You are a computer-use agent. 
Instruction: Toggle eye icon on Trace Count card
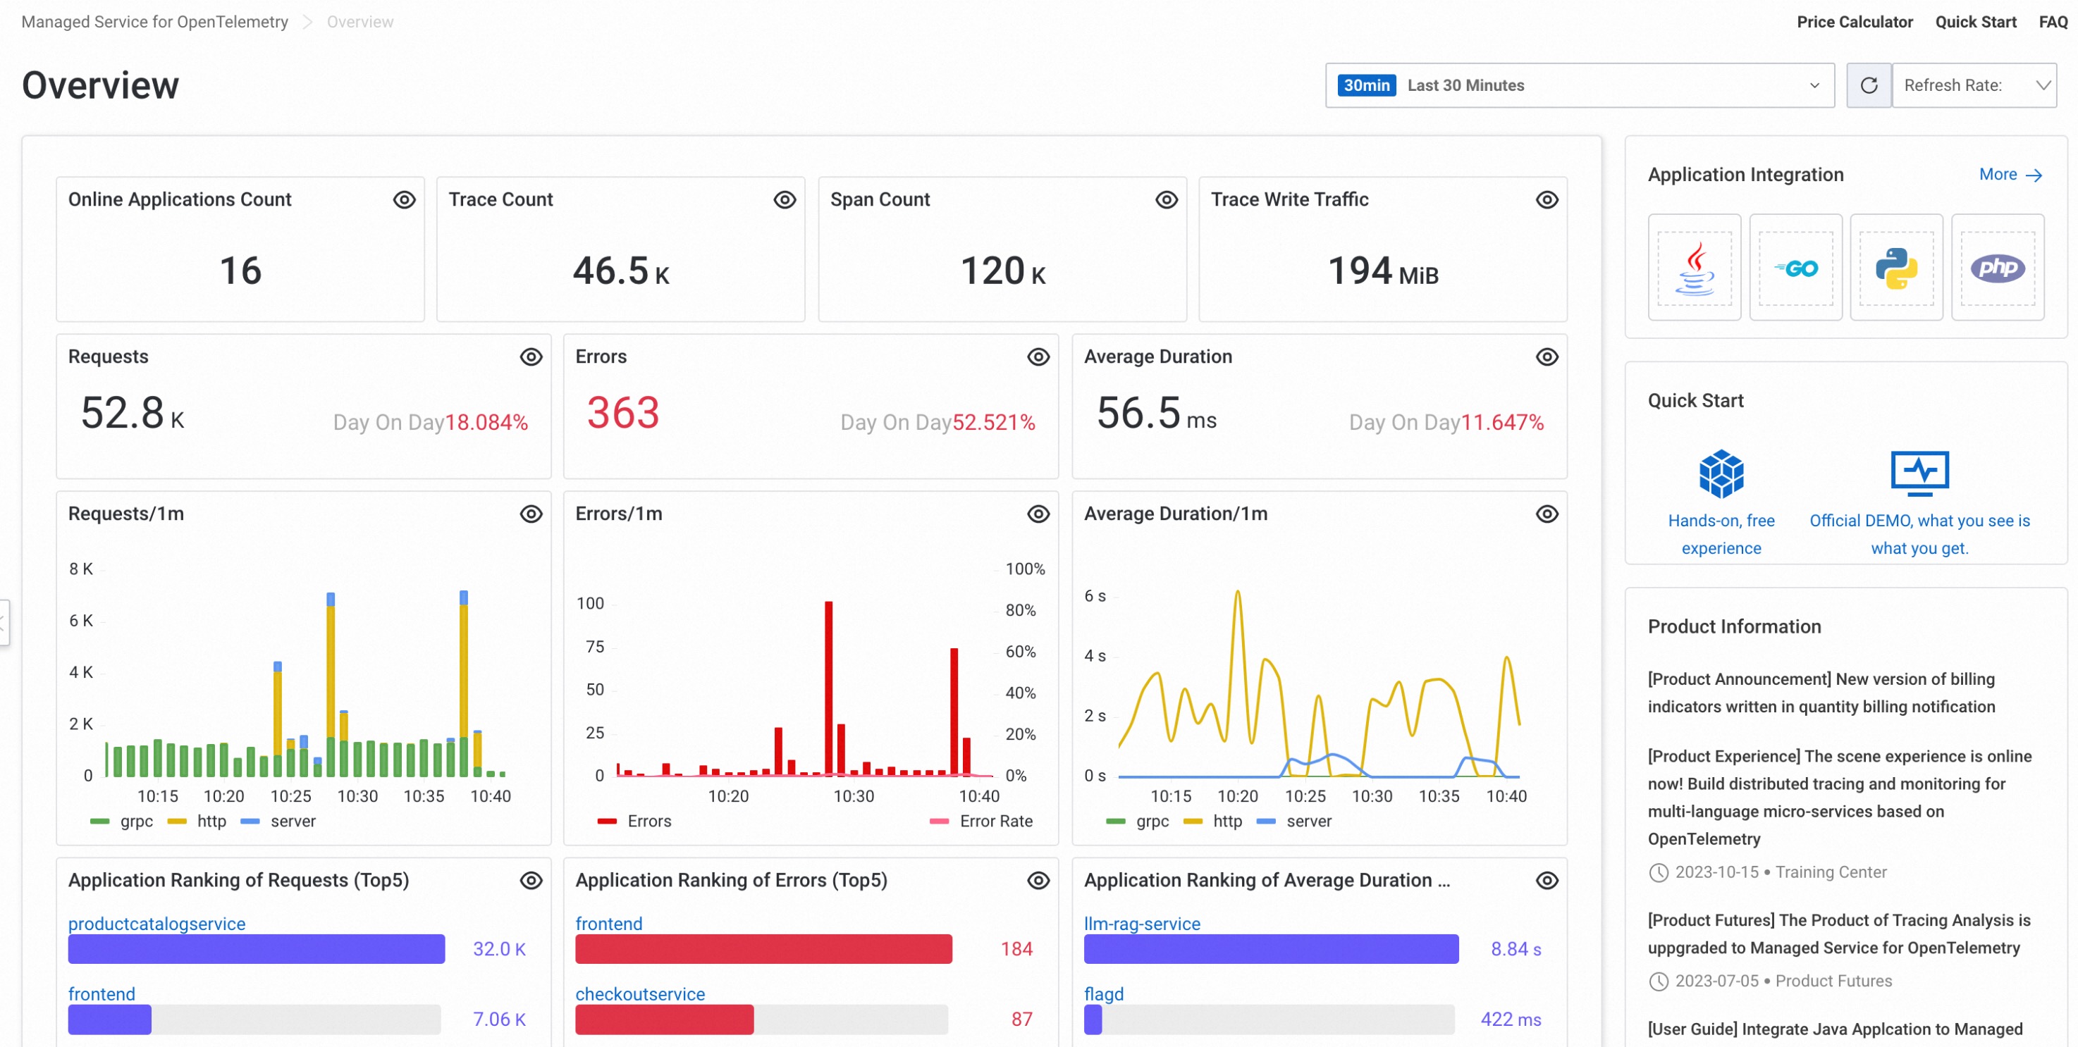[x=784, y=200]
